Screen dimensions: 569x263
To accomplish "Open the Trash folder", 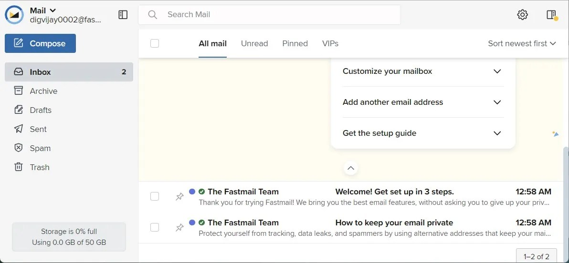I will [40, 167].
